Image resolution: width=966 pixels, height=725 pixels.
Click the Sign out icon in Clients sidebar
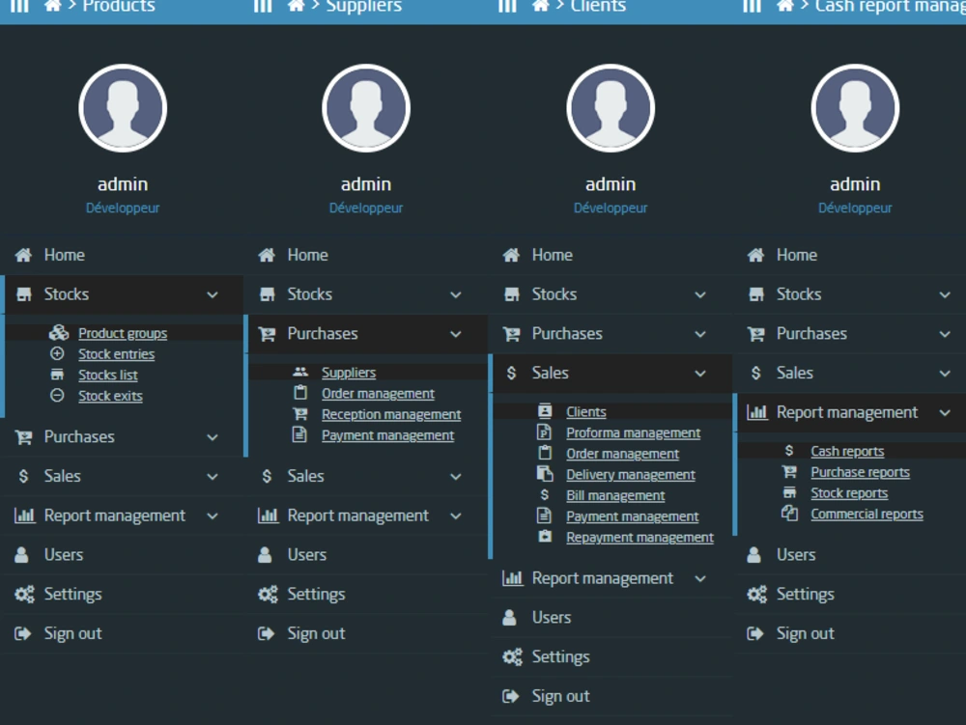tap(511, 696)
